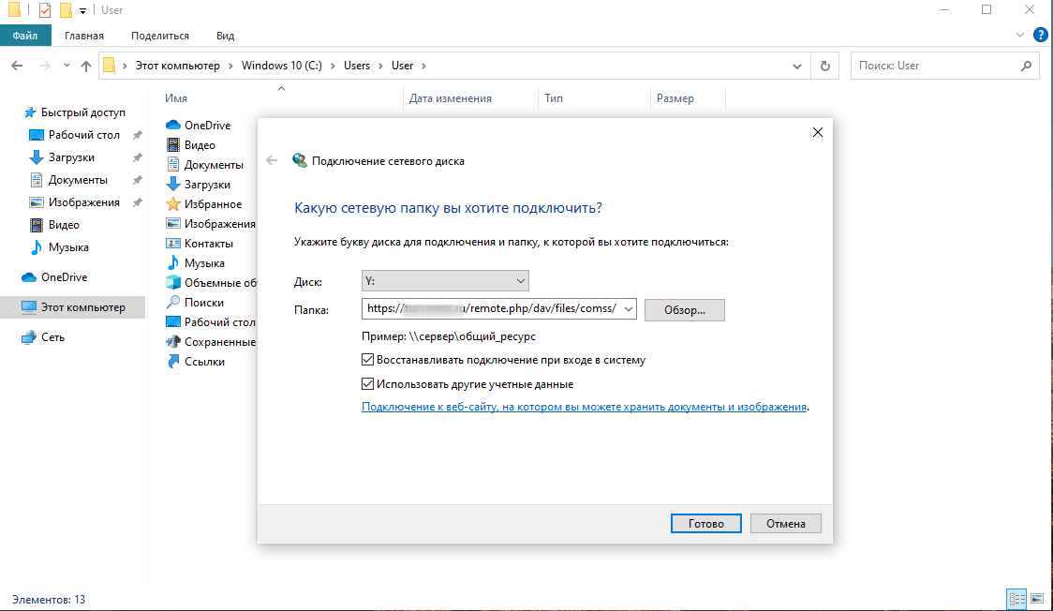This screenshot has height=611, width=1053.
Task: Expand the address bar history dropdown
Action: tap(797, 66)
